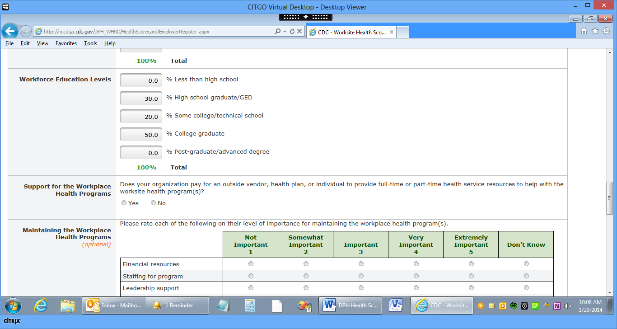Click the Outlook tray icon
Screen dimensions: 617x329
[x=502, y=306]
